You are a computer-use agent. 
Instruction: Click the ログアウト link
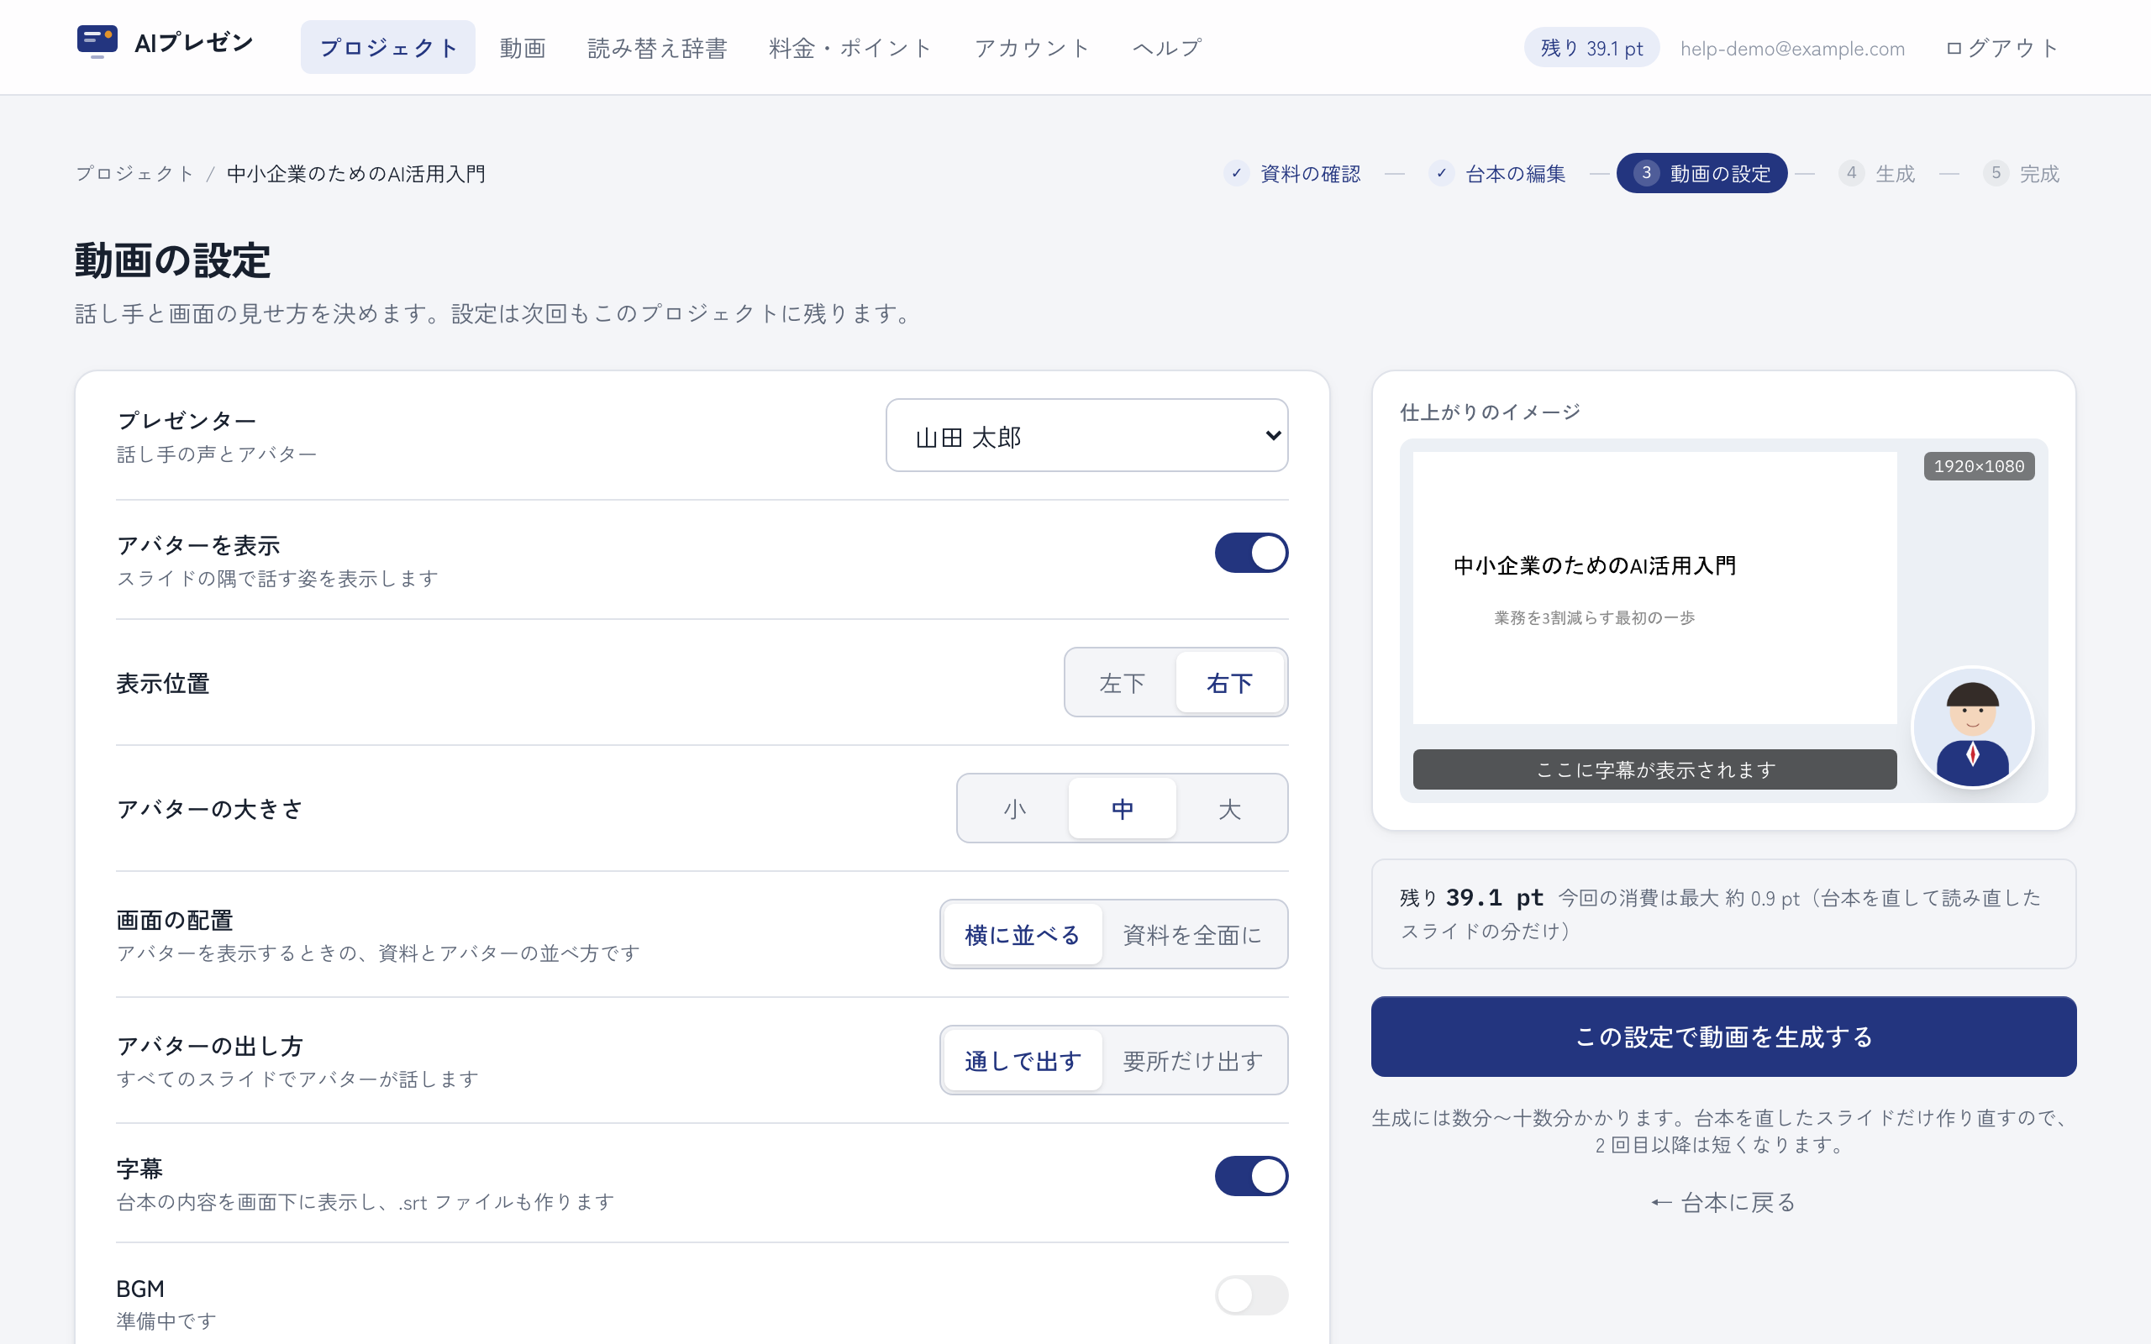click(x=2001, y=48)
